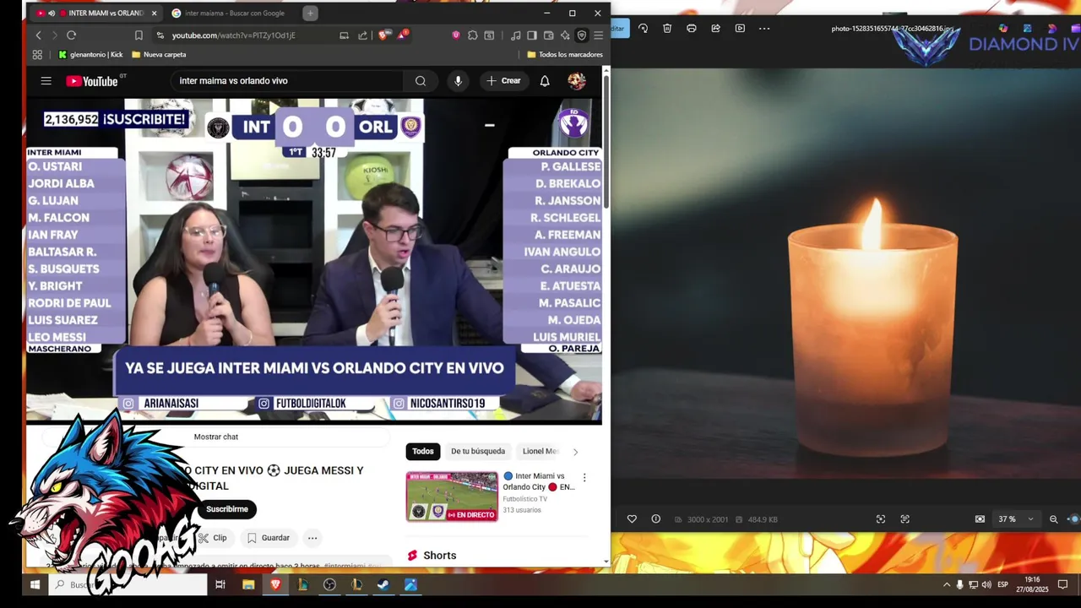Open Photos viewer more options ellipsis
1081x608 pixels.
pos(764,28)
